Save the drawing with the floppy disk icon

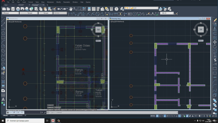pos(13,9)
